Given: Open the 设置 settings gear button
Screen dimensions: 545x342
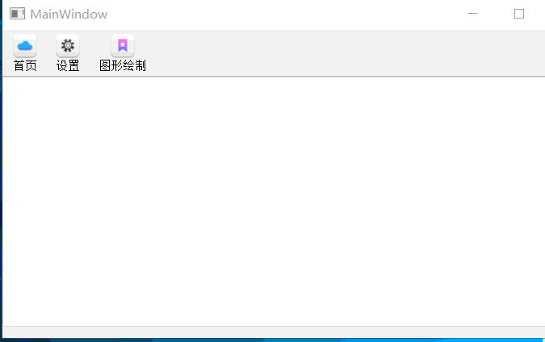Looking at the screenshot, I should pos(68,52).
